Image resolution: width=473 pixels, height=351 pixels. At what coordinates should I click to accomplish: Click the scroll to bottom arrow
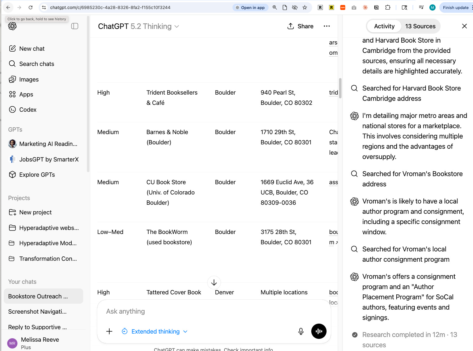pos(214,283)
